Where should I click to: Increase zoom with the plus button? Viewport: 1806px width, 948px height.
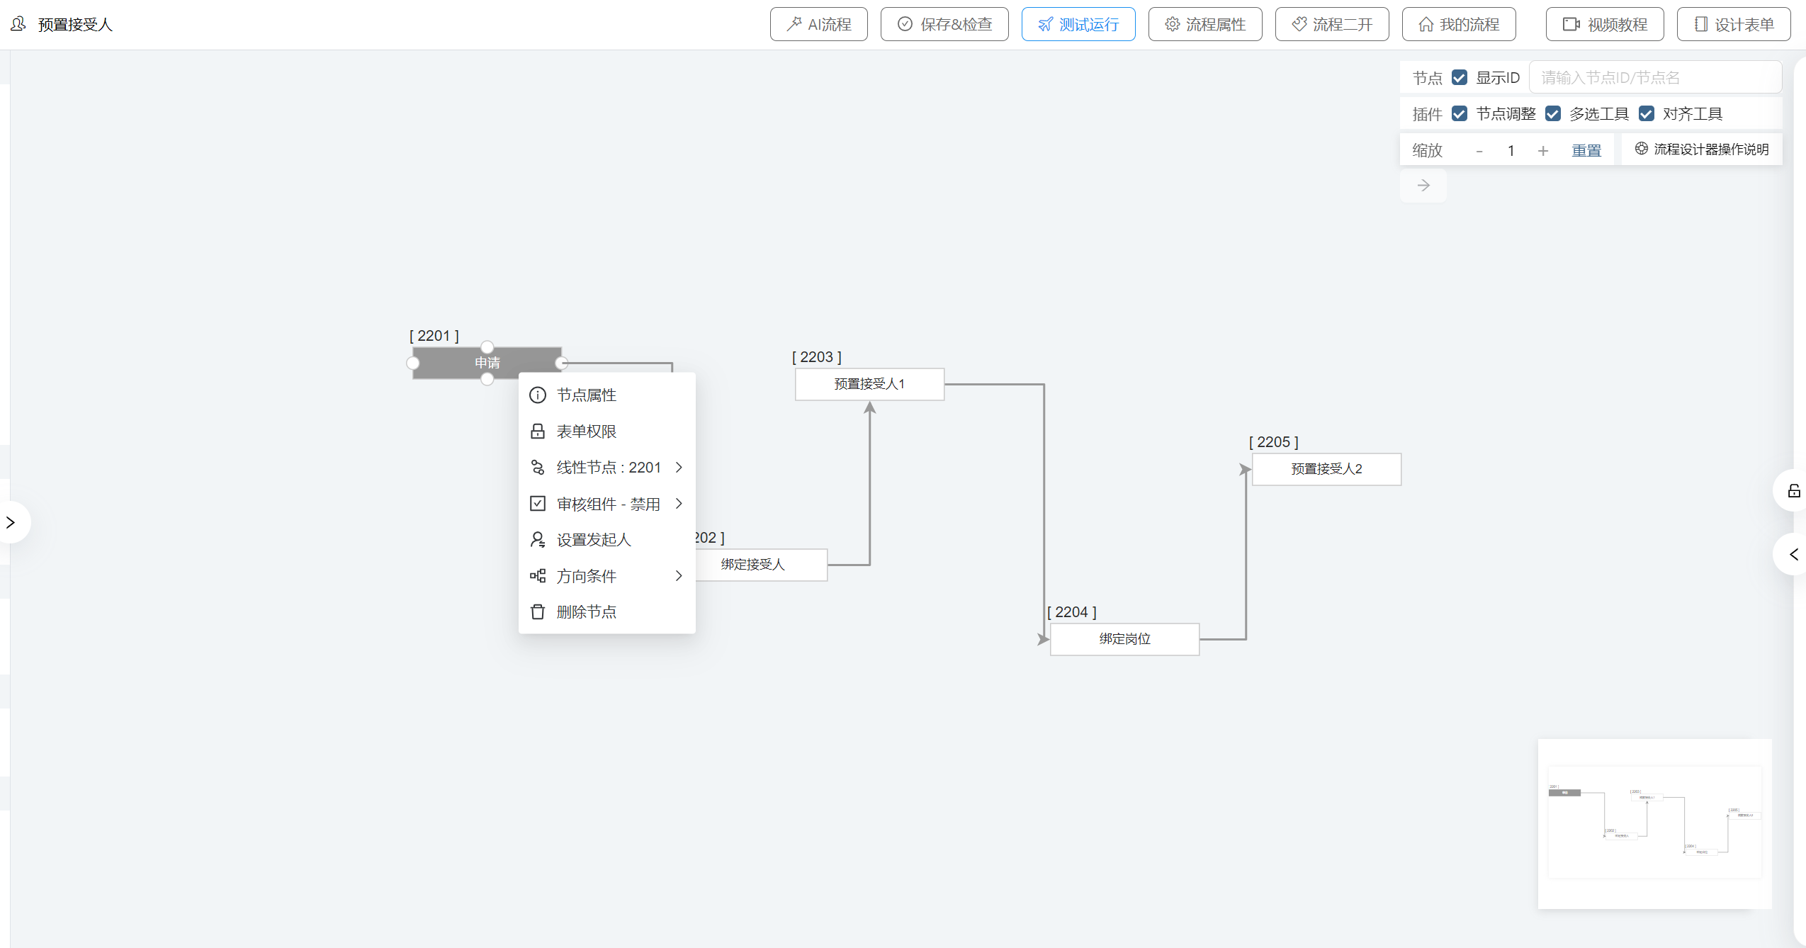[x=1543, y=150]
